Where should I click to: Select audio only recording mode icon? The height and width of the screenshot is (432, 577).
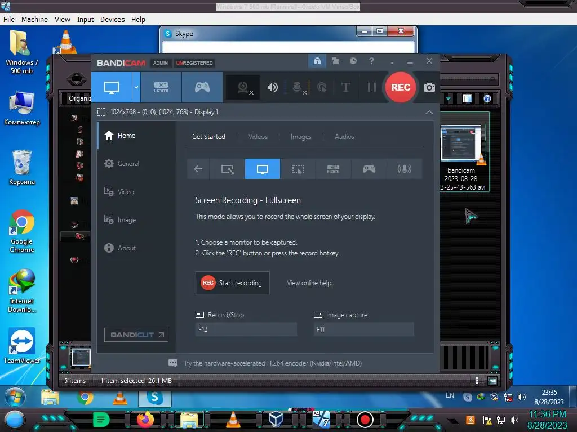404,169
